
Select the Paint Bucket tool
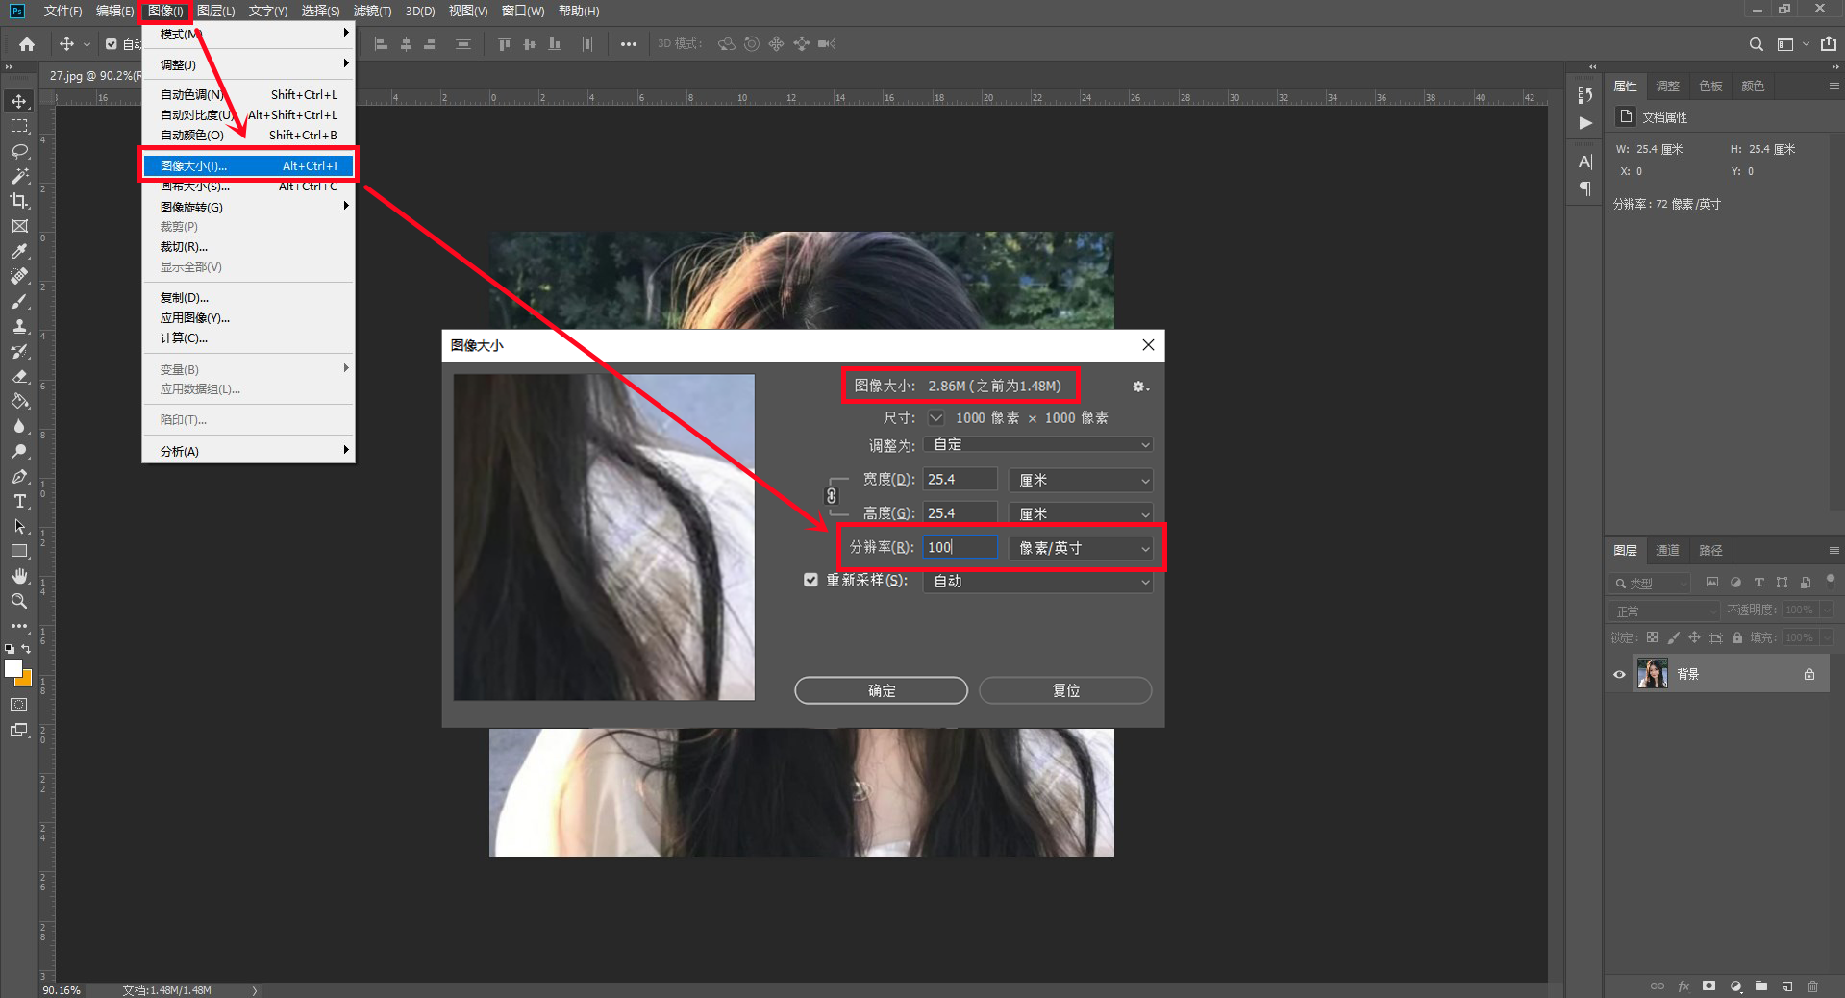(x=19, y=401)
